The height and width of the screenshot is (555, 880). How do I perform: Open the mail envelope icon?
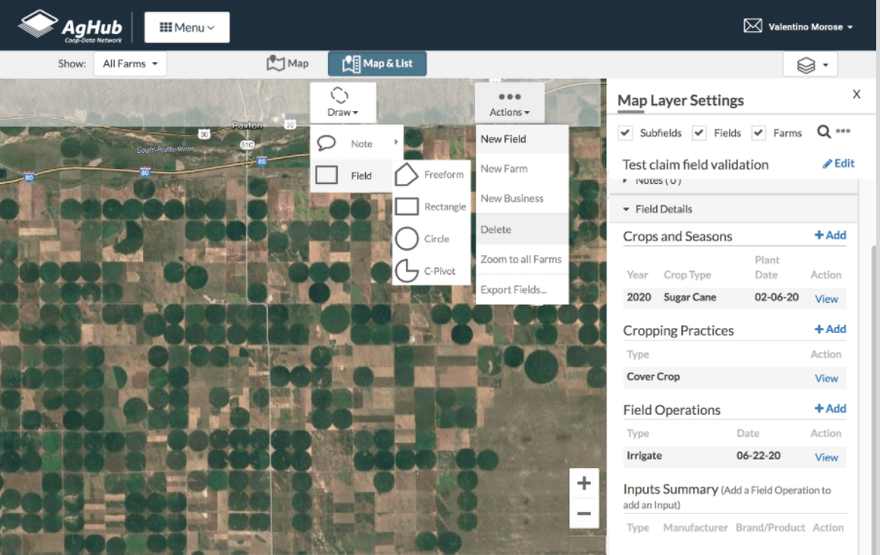click(x=752, y=26)
